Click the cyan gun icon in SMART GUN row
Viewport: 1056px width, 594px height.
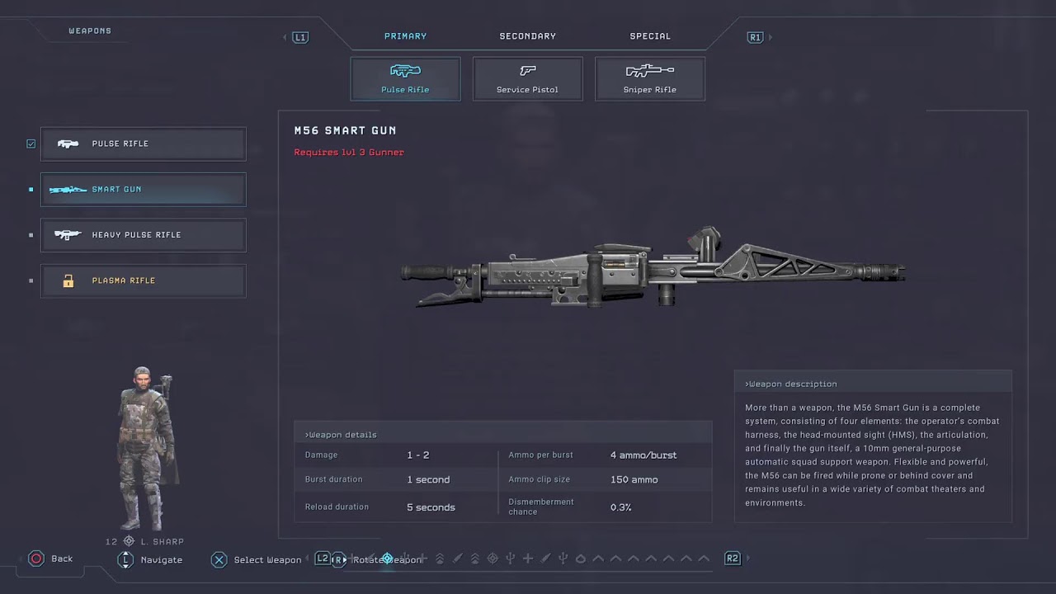point(68,190)
